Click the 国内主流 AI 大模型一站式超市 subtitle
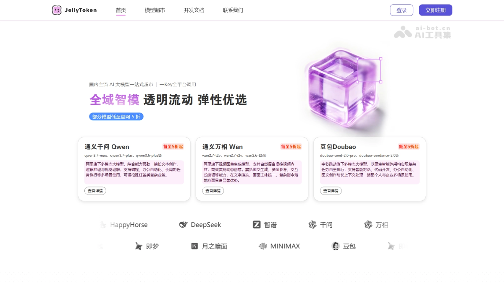 121,84
